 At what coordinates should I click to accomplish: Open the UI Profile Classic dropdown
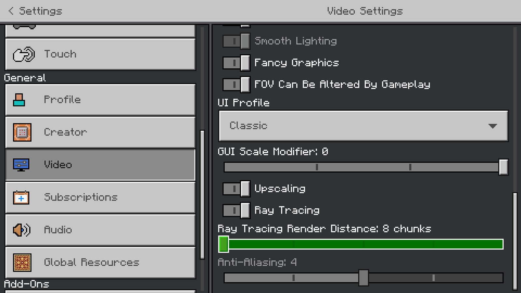click(363, 126)
